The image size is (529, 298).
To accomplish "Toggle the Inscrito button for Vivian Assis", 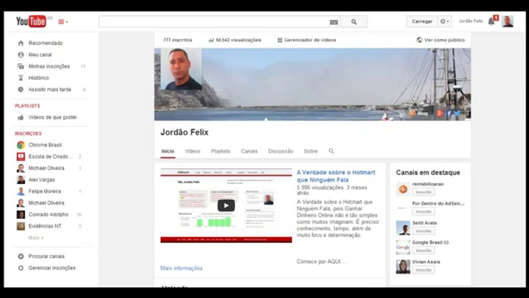I will [423, 270].
